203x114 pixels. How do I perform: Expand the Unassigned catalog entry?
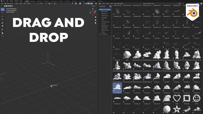(x=100, y=34)
